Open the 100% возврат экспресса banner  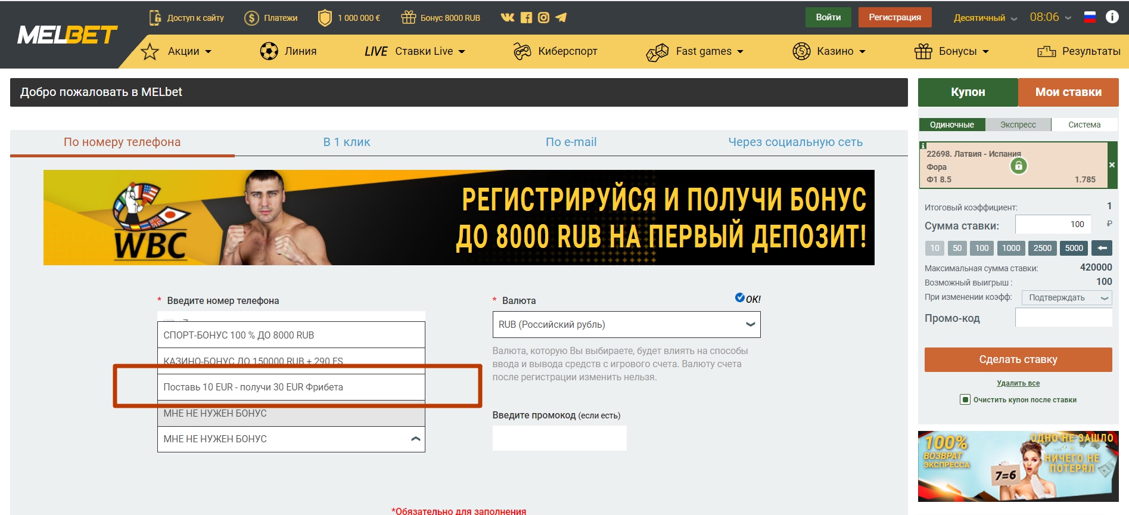[x=1018, y=466]
